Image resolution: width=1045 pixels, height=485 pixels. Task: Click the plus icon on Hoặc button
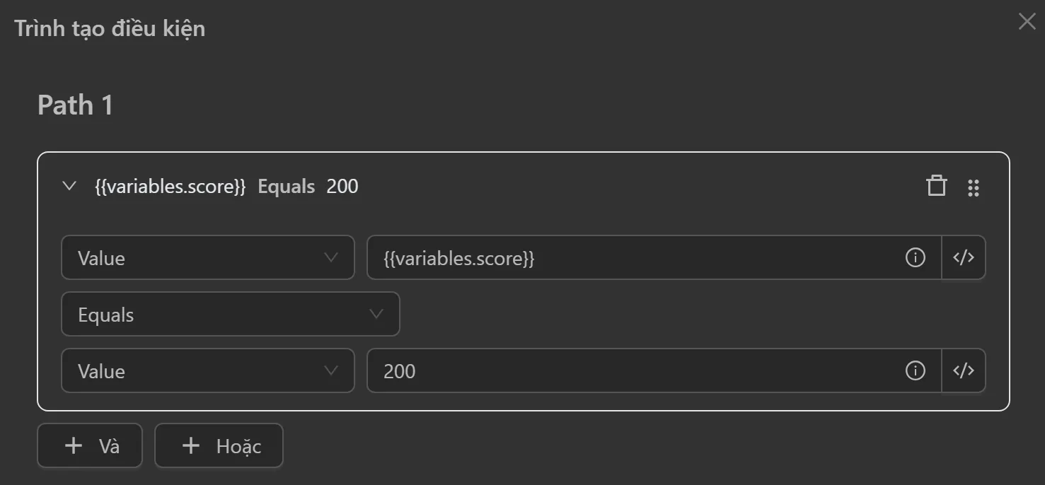191,446
